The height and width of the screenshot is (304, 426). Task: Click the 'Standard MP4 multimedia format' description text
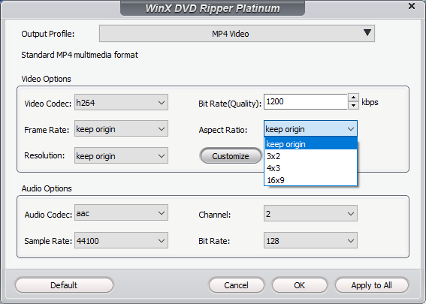coord(80,55)
